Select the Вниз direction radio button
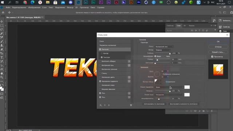233x131 pixels. pos(165,56)
